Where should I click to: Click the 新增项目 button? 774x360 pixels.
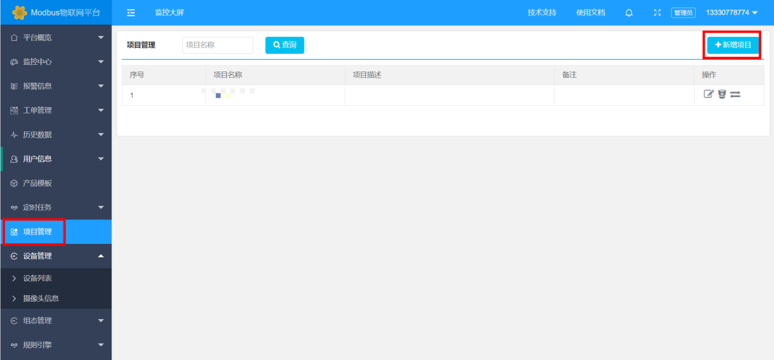pyautogui.click(x=733, y=45)
